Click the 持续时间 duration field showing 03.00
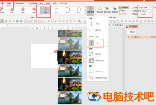 (145, 11)
